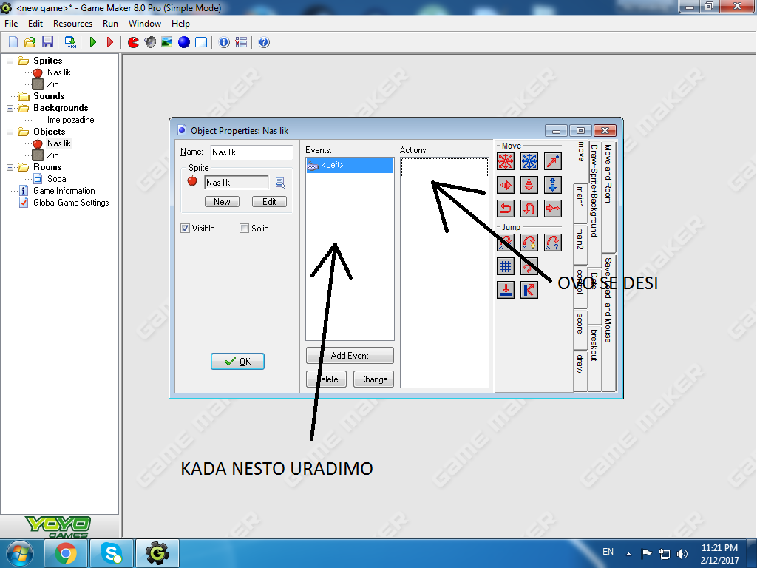Open global game settings toolbar icon
The height and width of the screenshot is (568, 757).
(241, 42)
